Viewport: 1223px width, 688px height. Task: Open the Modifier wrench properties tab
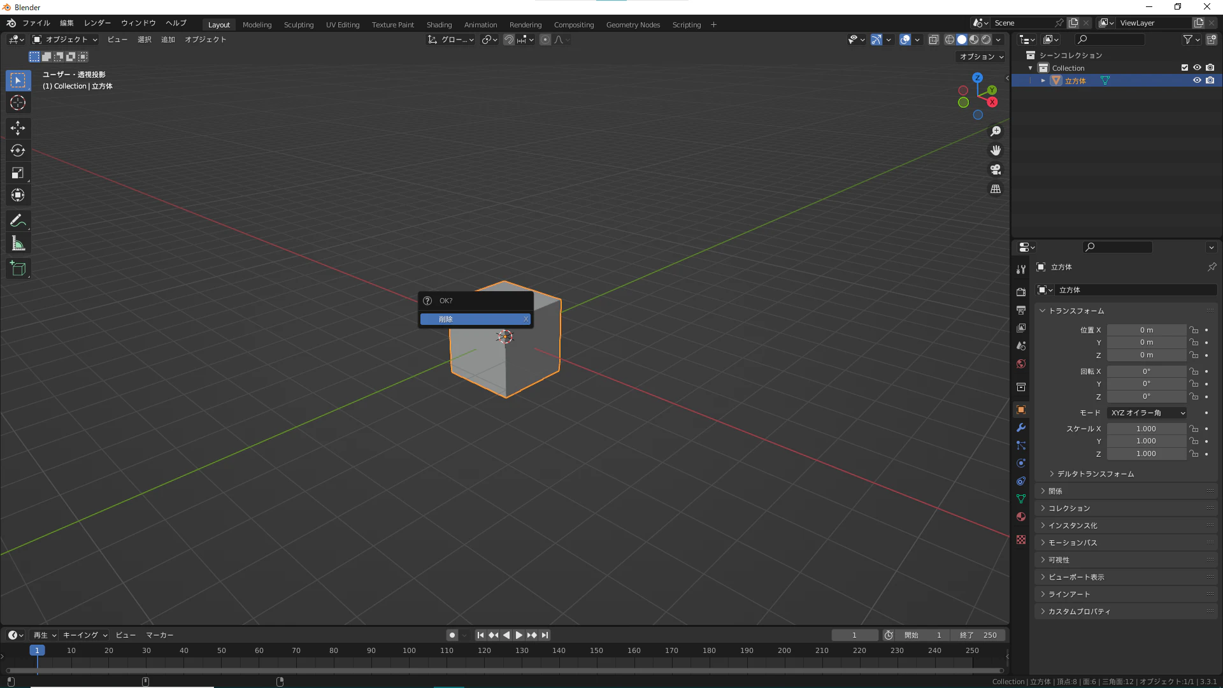pos(1021,427)
